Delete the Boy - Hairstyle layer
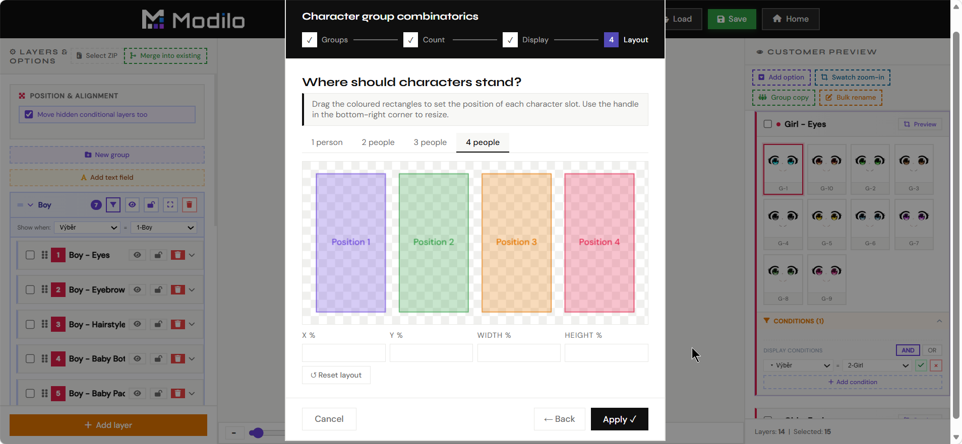Screen dimensions: 962x444 (178, 324)
